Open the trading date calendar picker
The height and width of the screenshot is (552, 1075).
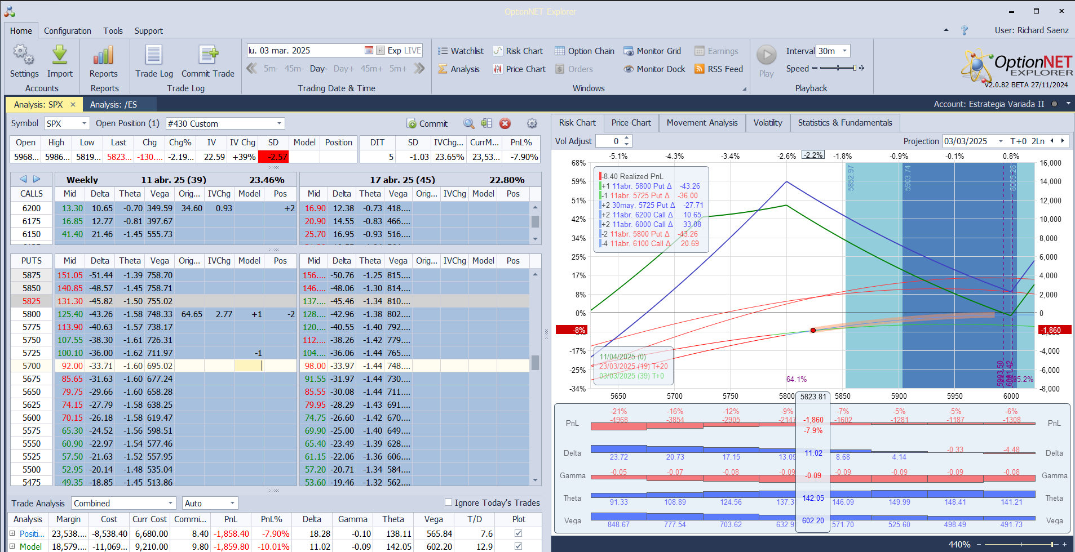click(369, 51)
